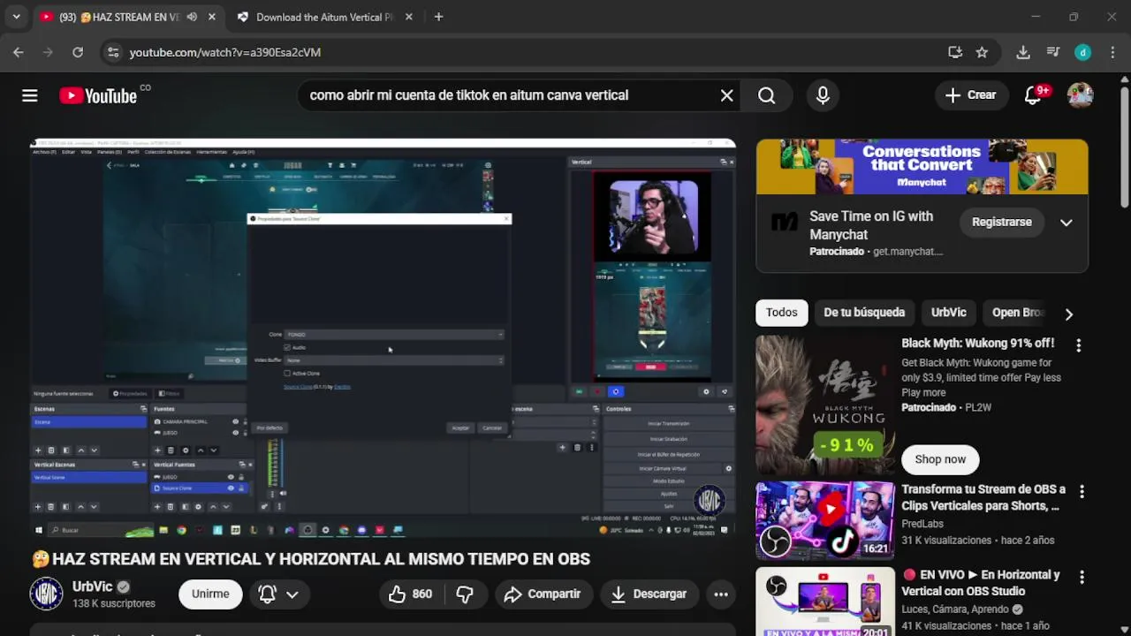Open the EN VIVO Horizontal y Vertical thumbnail
This screenshot has height=636, width=1131.
pyautogui.click(x=825, y=602)
